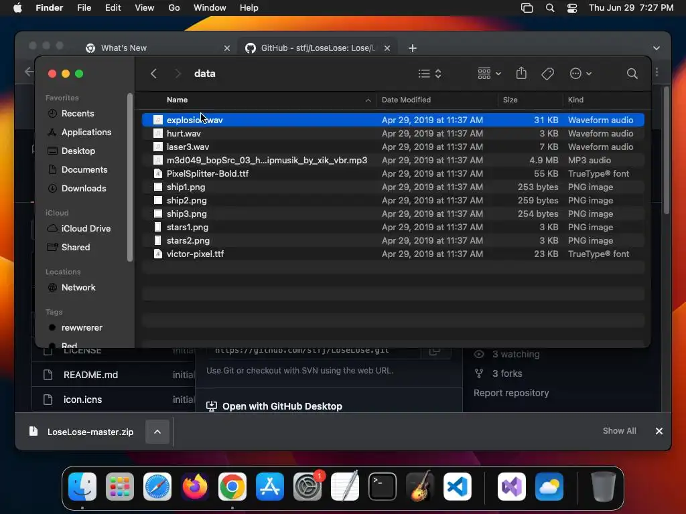686x514 pixels.
Task: Open Chrome tab search chevron
Action: [657, 48]
